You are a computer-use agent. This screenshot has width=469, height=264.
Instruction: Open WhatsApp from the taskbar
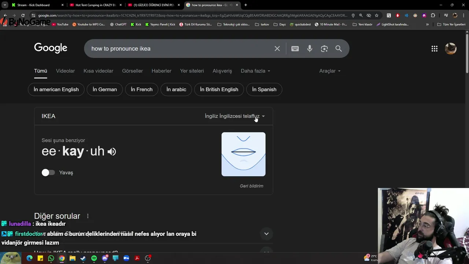pos(51,258)
